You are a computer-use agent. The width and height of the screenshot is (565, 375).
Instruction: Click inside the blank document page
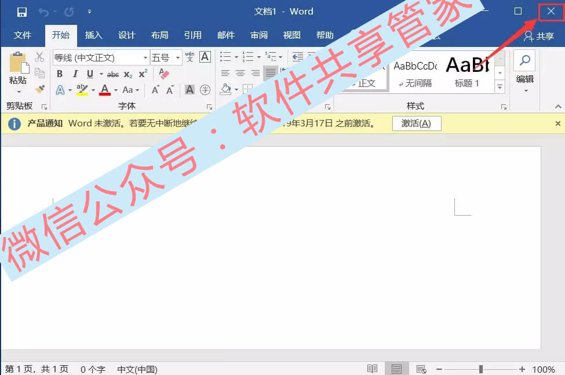pyautogui.click(x=270, y=247)
